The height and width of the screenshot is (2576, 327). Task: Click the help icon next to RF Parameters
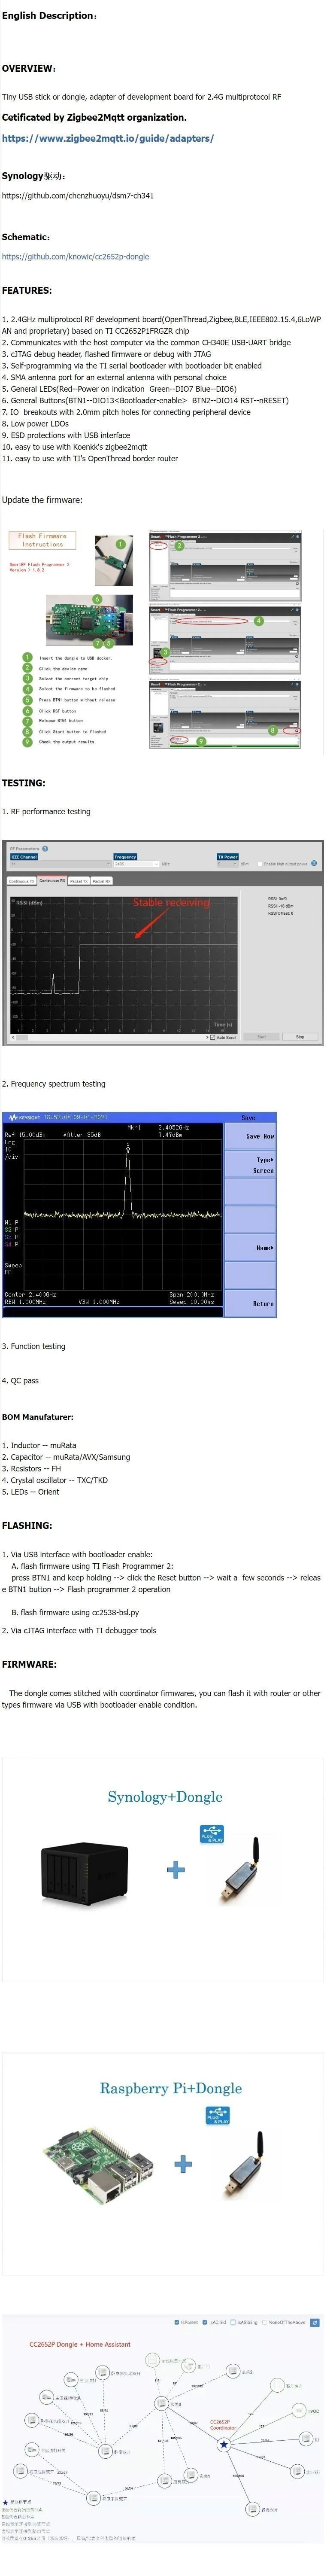pos(45,848)
